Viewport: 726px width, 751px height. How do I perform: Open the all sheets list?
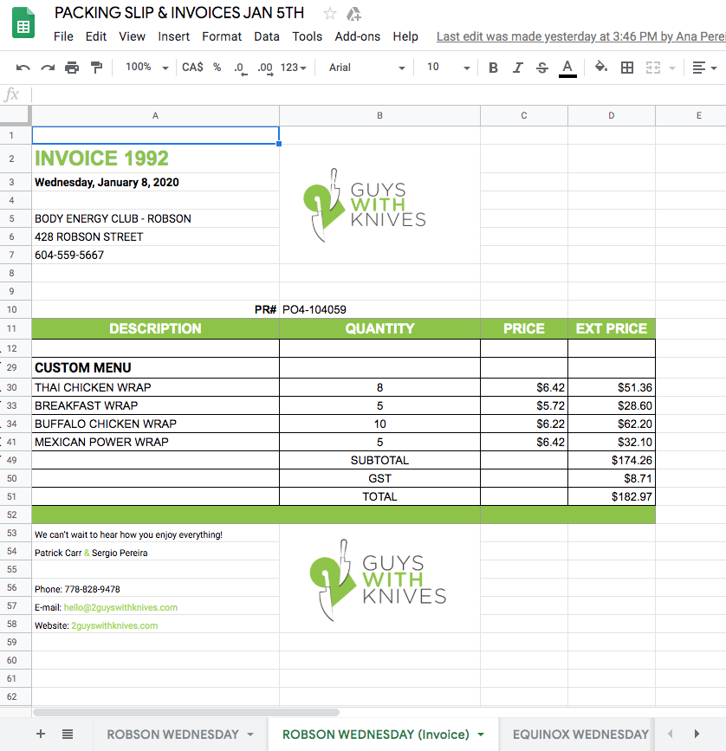pyautogui.click(x=68, y=734)
